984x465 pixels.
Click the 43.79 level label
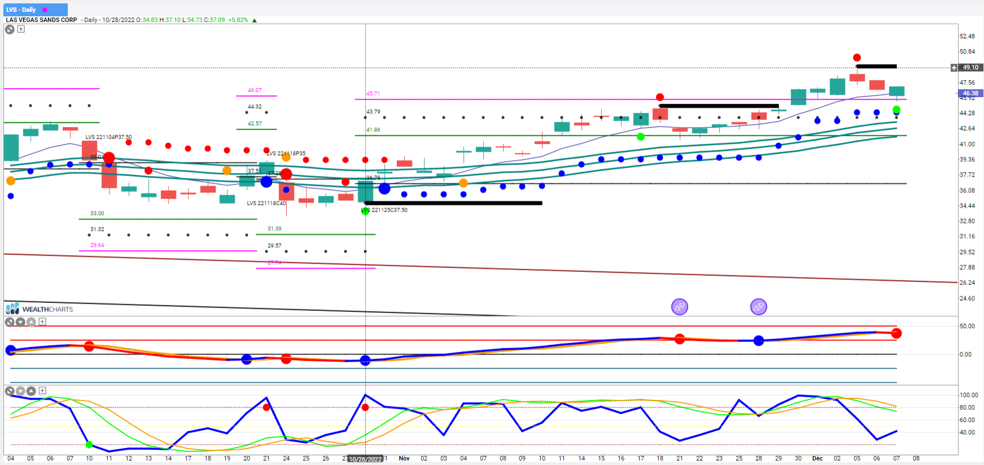click(373, 112)
